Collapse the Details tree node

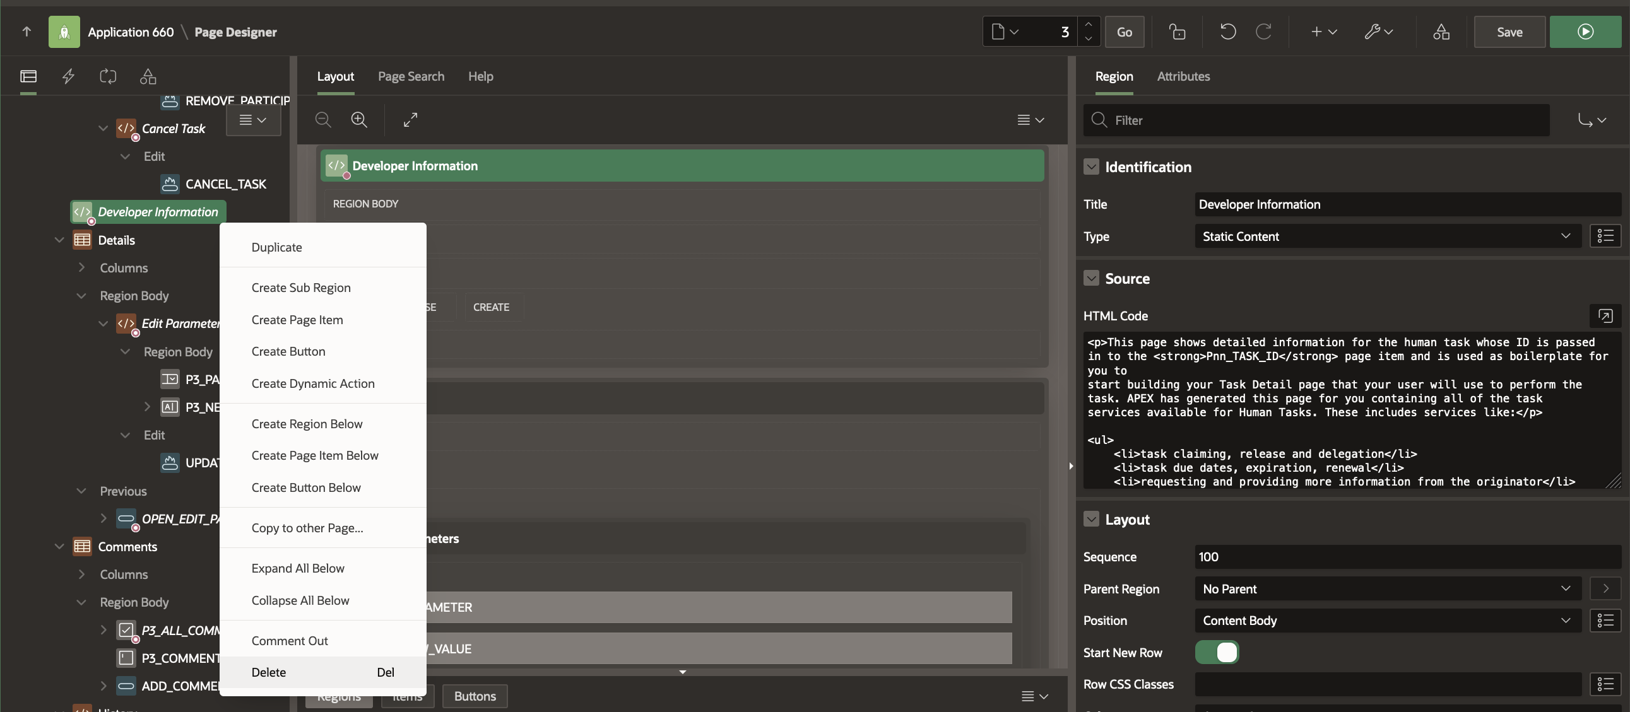59,240
